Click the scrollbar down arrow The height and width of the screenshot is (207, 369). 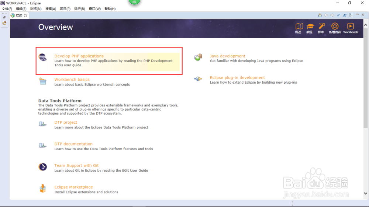365,193
